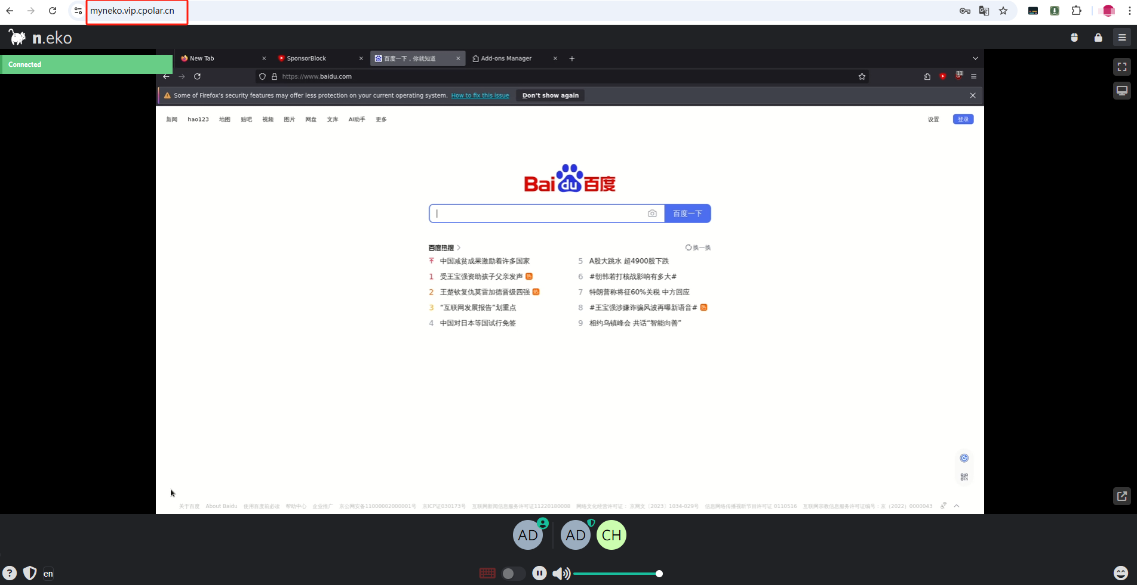Screen dimensions: 1137x585
Task: Set volume using the teal volume slider
Action: click(618, 574)
